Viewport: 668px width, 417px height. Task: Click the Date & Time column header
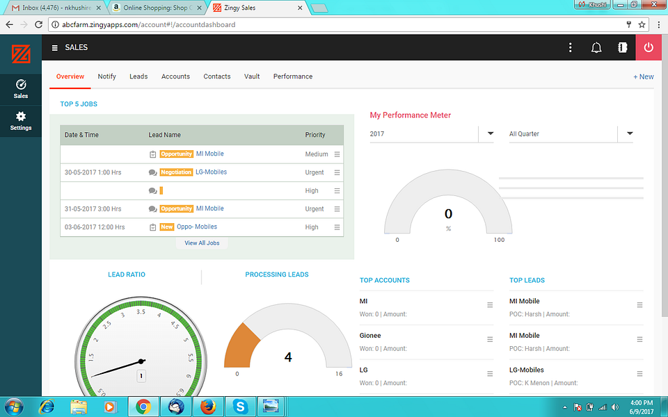(x=81, y=135)
